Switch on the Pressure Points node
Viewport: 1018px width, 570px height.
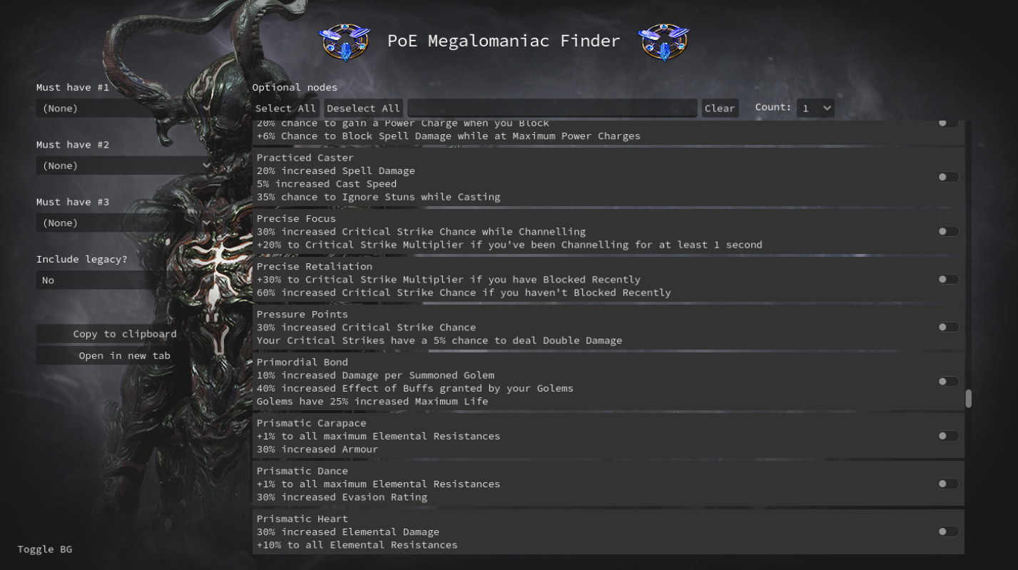click(948, 327)
